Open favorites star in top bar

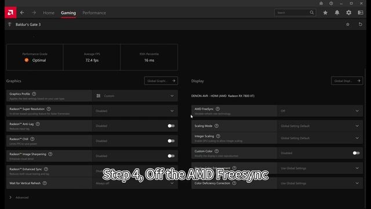point(325,13)
